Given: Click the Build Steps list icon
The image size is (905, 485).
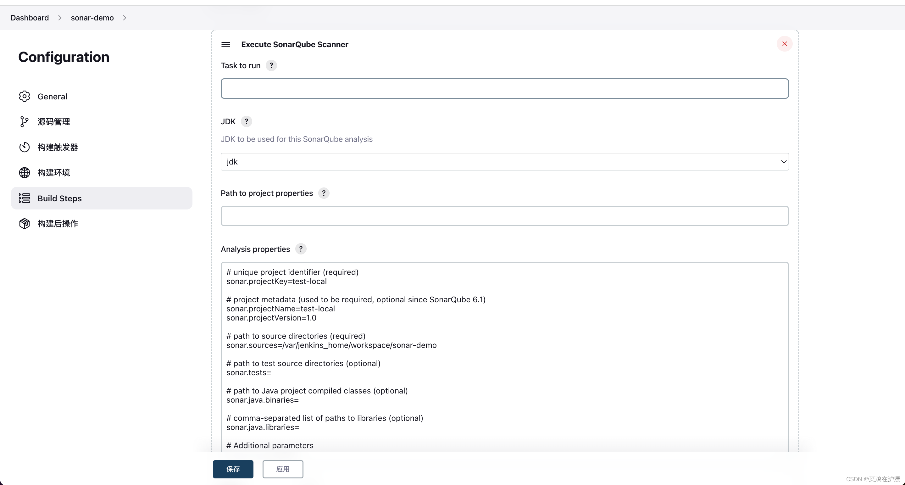Looking at the screenshot, I should point(24,198).
